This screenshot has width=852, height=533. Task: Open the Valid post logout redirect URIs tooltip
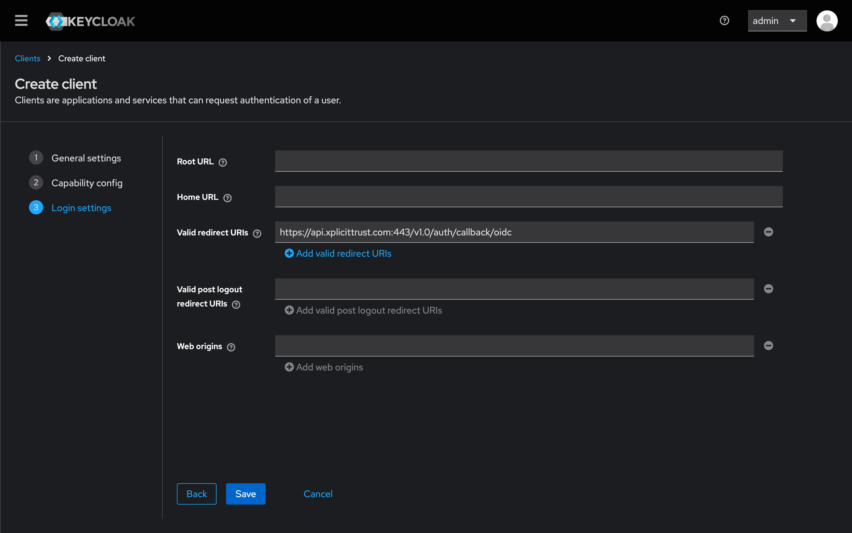point(236,305)
